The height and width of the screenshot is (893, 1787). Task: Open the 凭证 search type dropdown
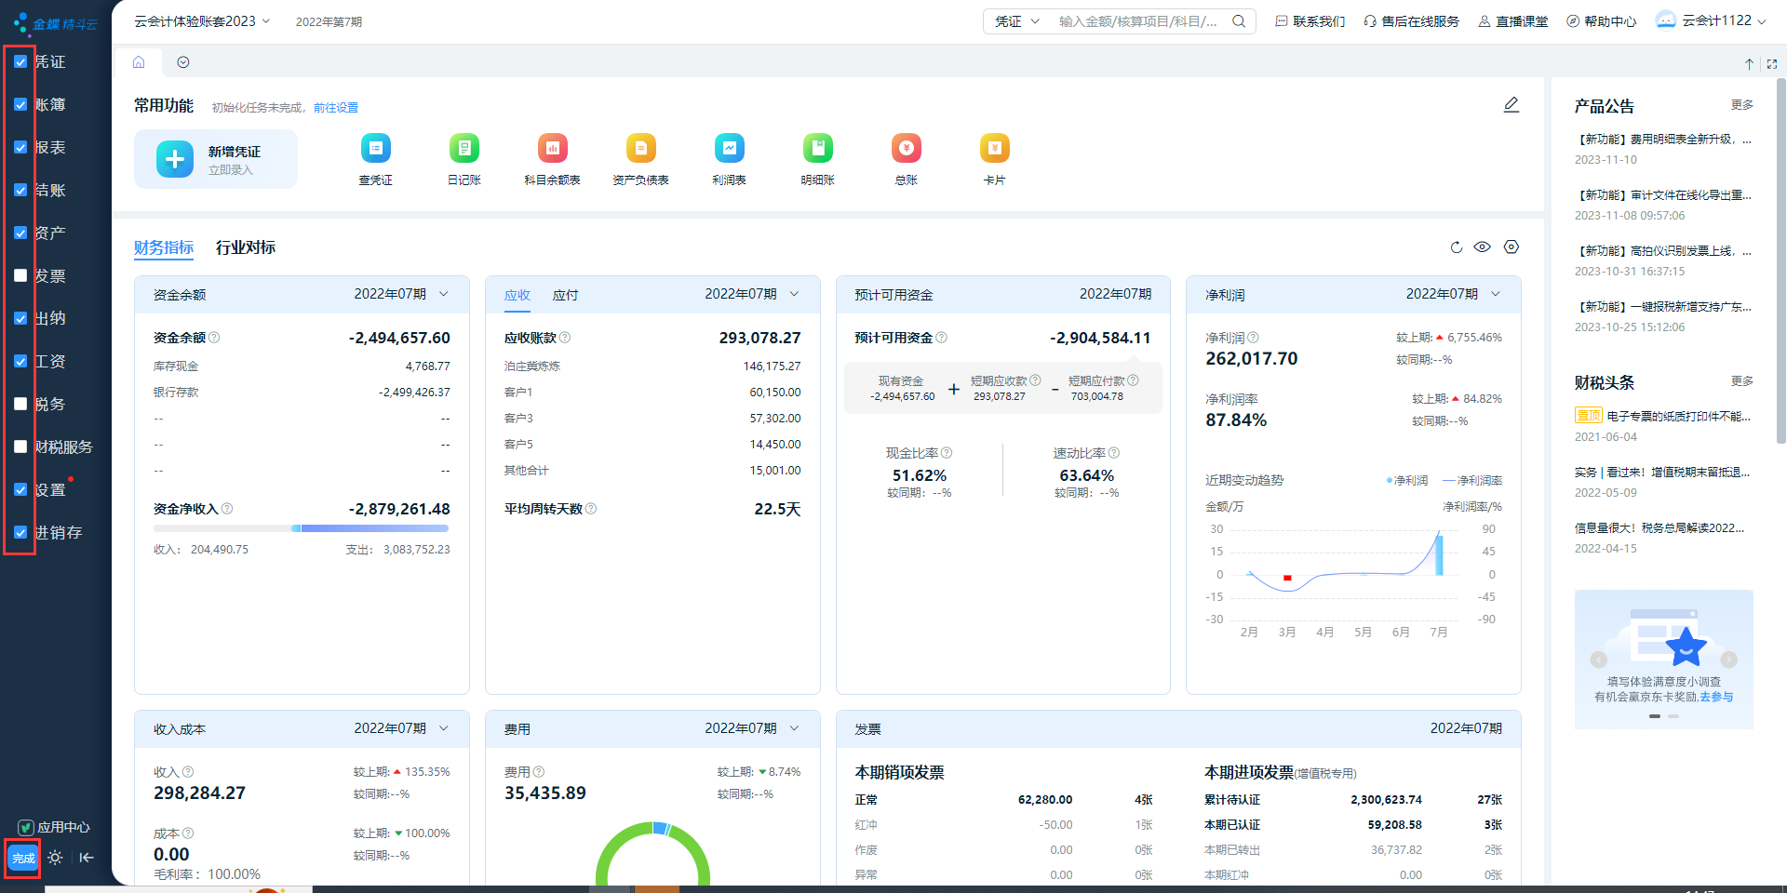1016,21
